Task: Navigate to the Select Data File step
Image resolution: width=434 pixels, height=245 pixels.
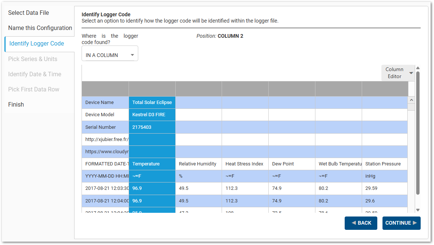Action: point(29,13)
